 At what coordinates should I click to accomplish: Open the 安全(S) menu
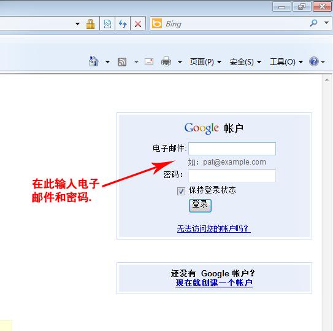(245, 61)
